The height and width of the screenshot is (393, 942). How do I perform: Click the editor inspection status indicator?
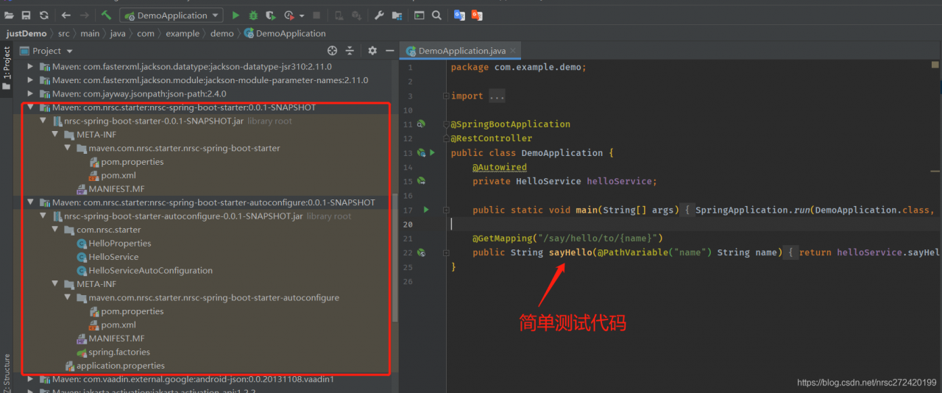[x=935, y=65]
